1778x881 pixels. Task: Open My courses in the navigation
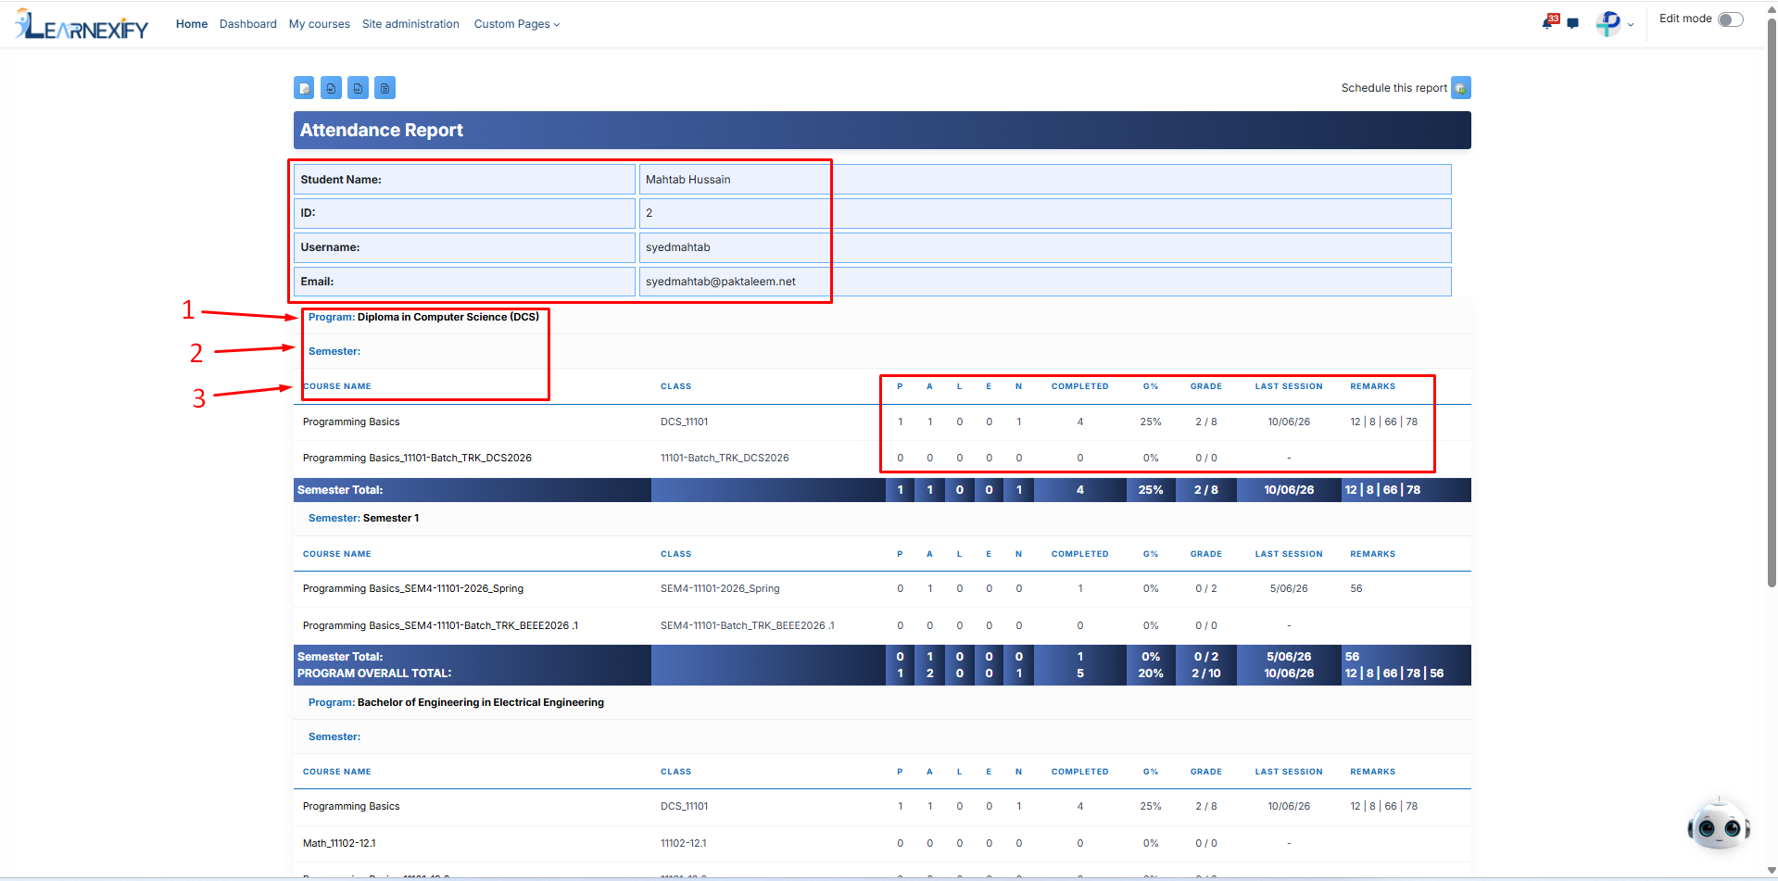tap(320, 24)
